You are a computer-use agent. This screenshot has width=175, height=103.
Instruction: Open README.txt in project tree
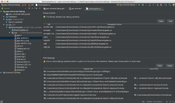coord(21,67)
